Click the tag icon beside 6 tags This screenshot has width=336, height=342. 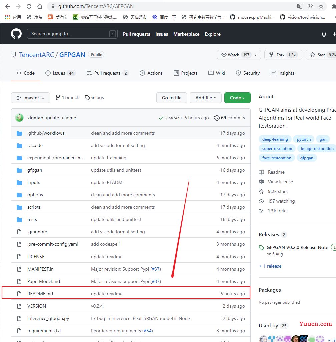(x=87, y=98)
